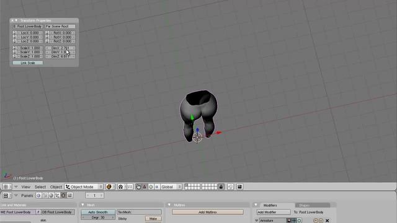Click the OB:Foot LowerBody object name field
Viewport: 397px width, 223px height.
pos(58,212)
